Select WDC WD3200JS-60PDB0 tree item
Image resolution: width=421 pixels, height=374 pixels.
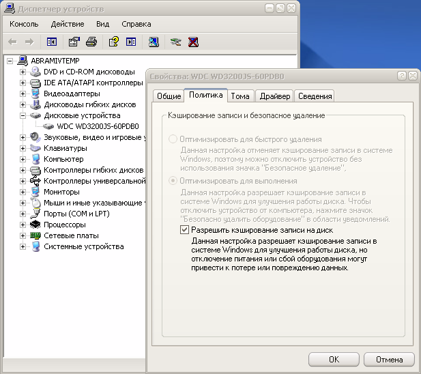pyautogui.click(x=98, y=126)
